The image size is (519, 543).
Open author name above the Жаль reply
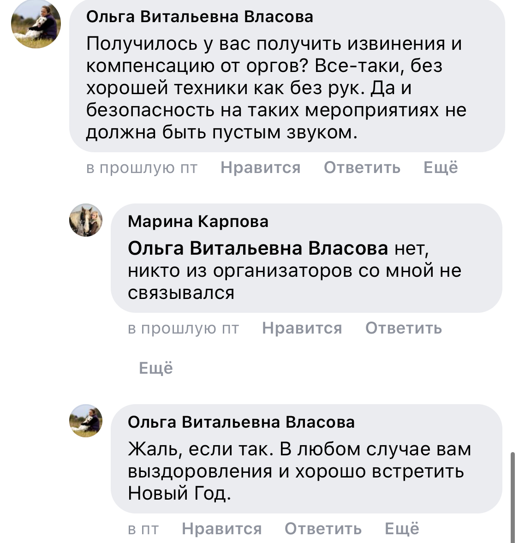tap(241, 422)
